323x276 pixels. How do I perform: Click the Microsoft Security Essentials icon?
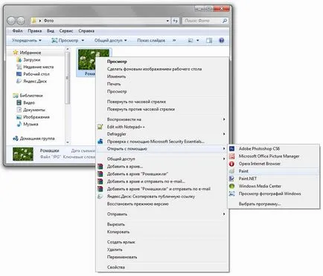click(100, 142)
